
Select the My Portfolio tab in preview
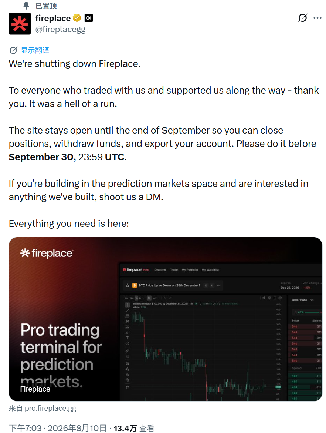point(190,270)
